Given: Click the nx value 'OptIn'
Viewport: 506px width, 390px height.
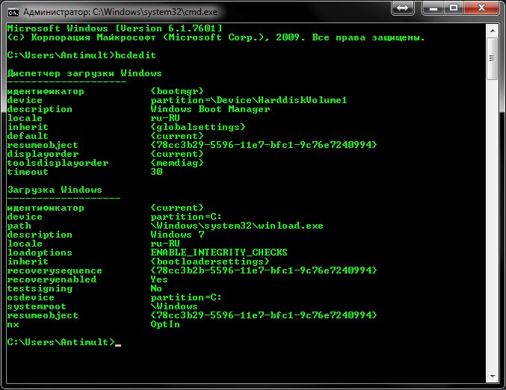Looking at the screenshot, I should tap(165, 324).
